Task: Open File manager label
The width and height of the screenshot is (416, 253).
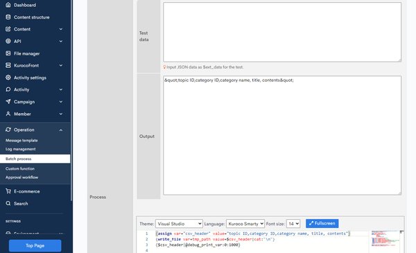Action: coord(27,53)
